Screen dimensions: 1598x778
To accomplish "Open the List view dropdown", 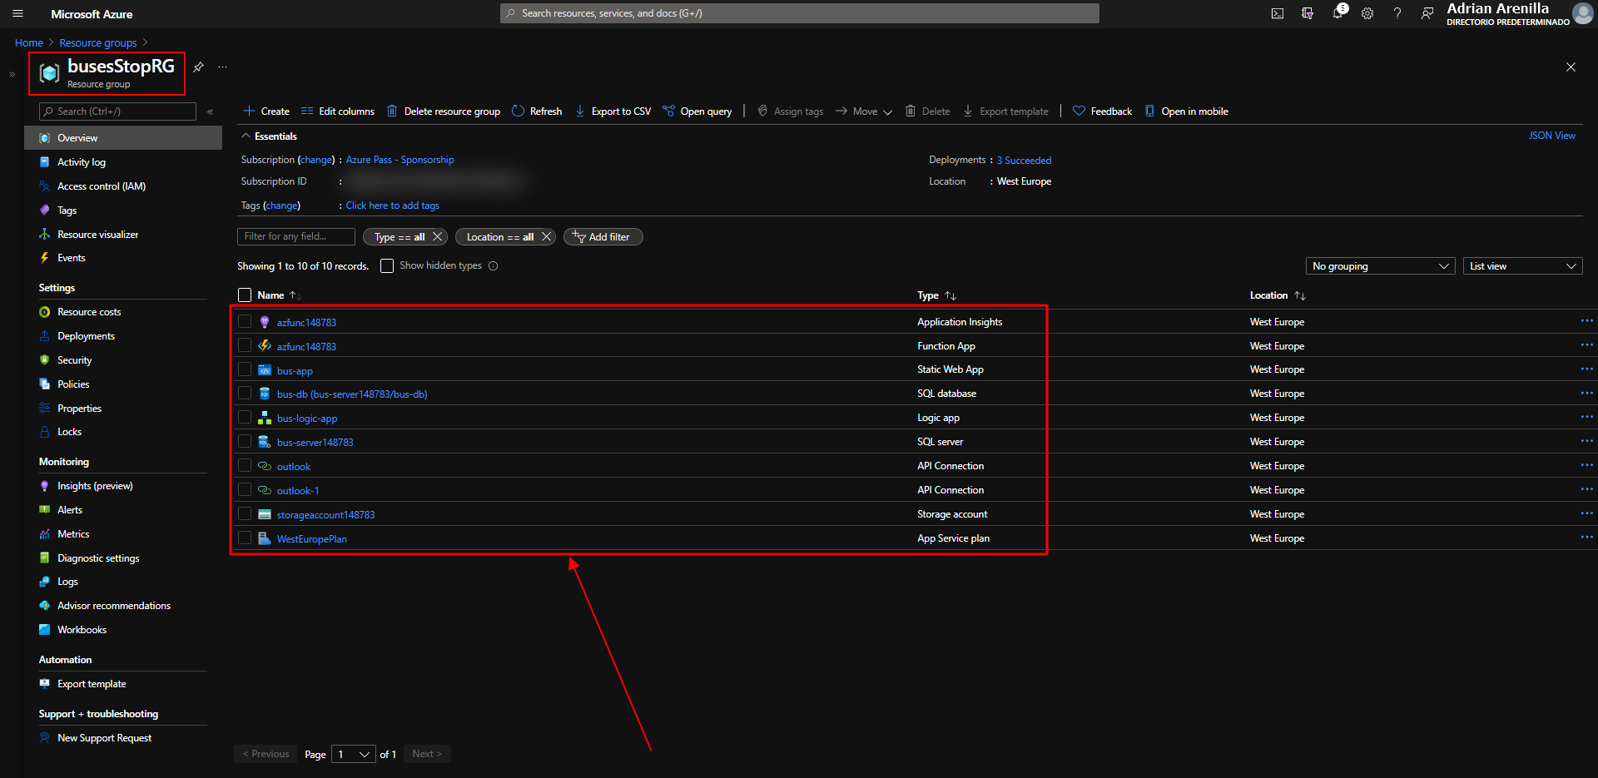I will (x=1522, y=266).
